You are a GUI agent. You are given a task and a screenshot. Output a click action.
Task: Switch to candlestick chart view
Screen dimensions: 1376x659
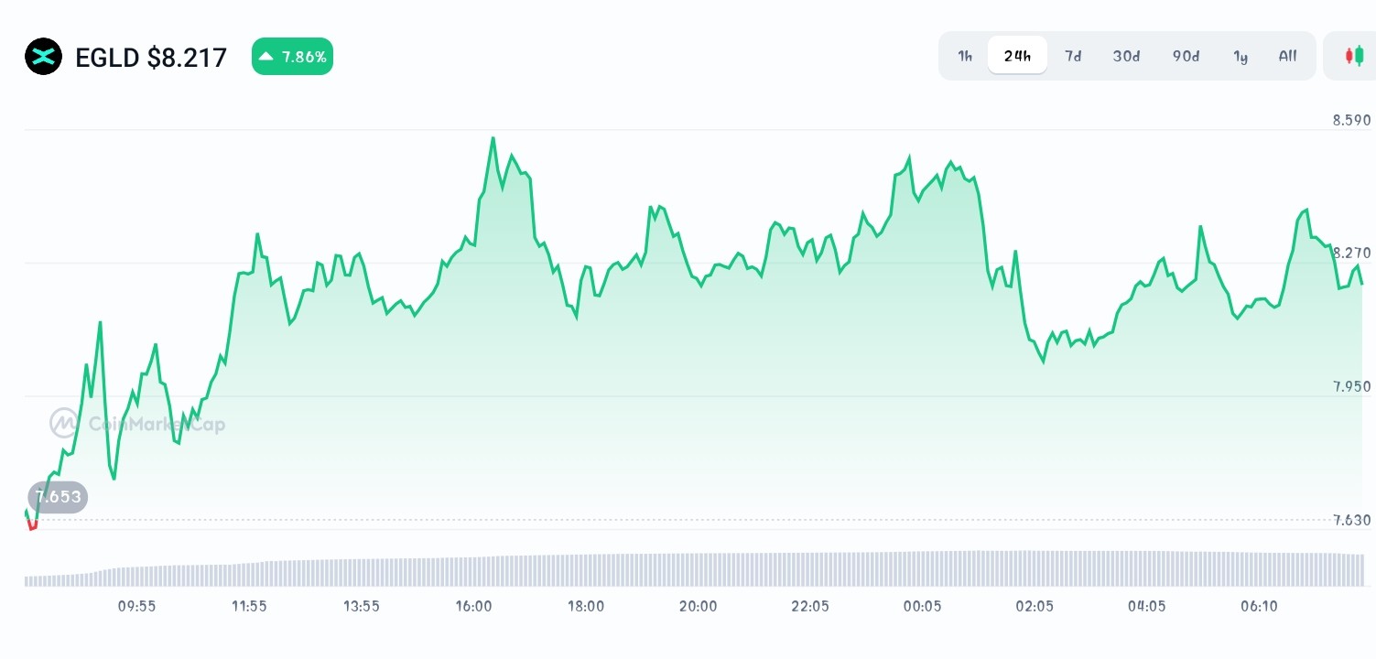[1354, 56]
